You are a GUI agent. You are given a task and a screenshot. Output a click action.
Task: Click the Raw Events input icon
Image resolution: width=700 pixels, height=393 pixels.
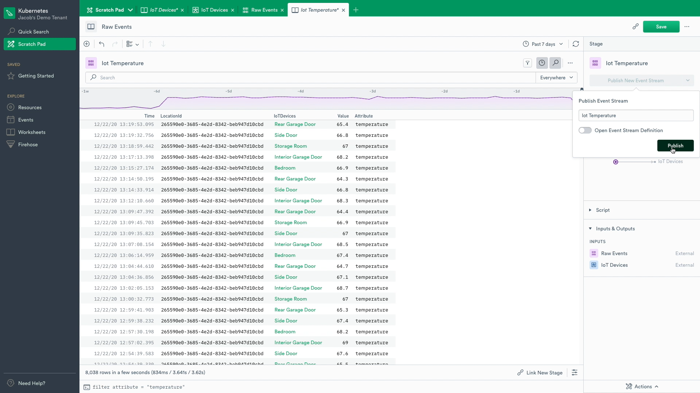(594, 253)
